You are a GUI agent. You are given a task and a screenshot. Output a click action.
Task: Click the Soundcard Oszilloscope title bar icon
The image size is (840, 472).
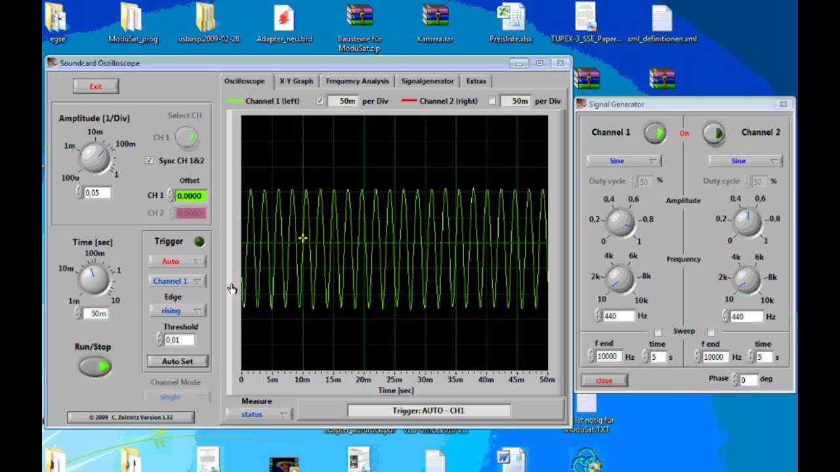(x=52, y=63)
